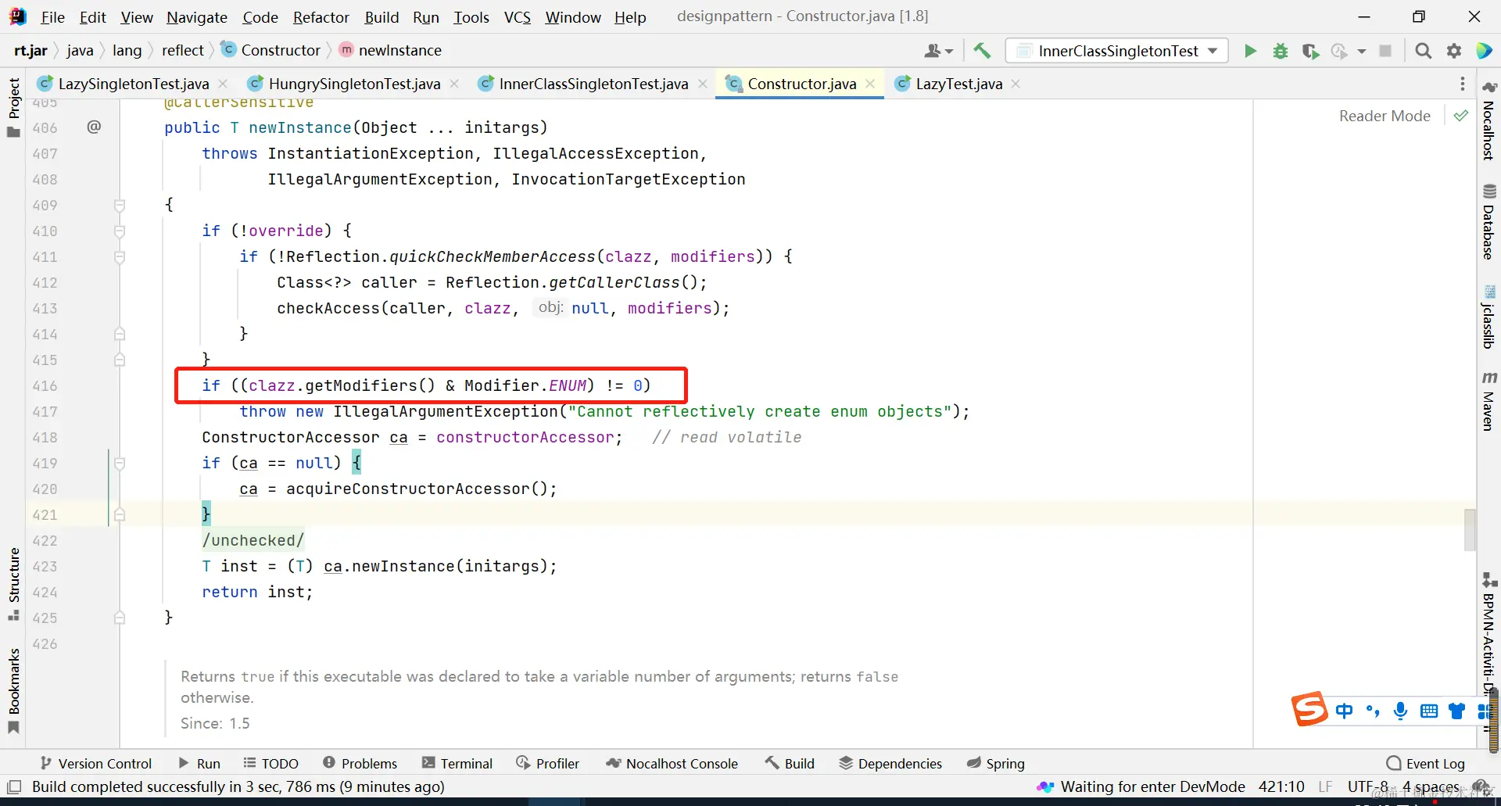This screenshot has height=806, width=1501.
Task: Open the Database side panel
Action: click(x=1489, y=222)
